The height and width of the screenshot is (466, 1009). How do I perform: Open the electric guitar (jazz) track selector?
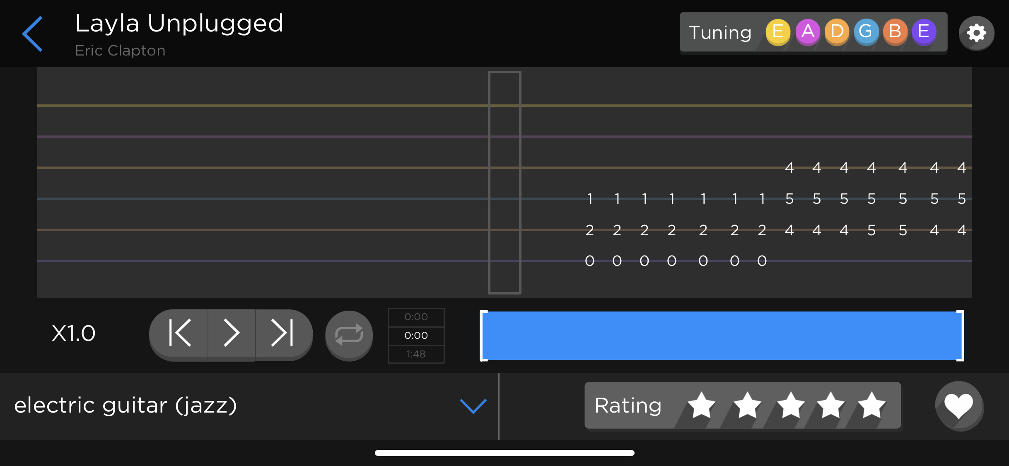point(126,405)
